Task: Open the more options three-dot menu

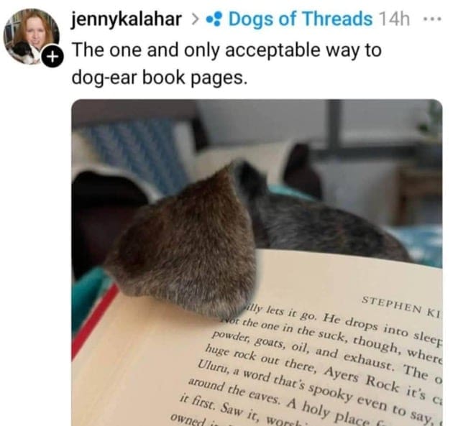Action: pos(432,19)
